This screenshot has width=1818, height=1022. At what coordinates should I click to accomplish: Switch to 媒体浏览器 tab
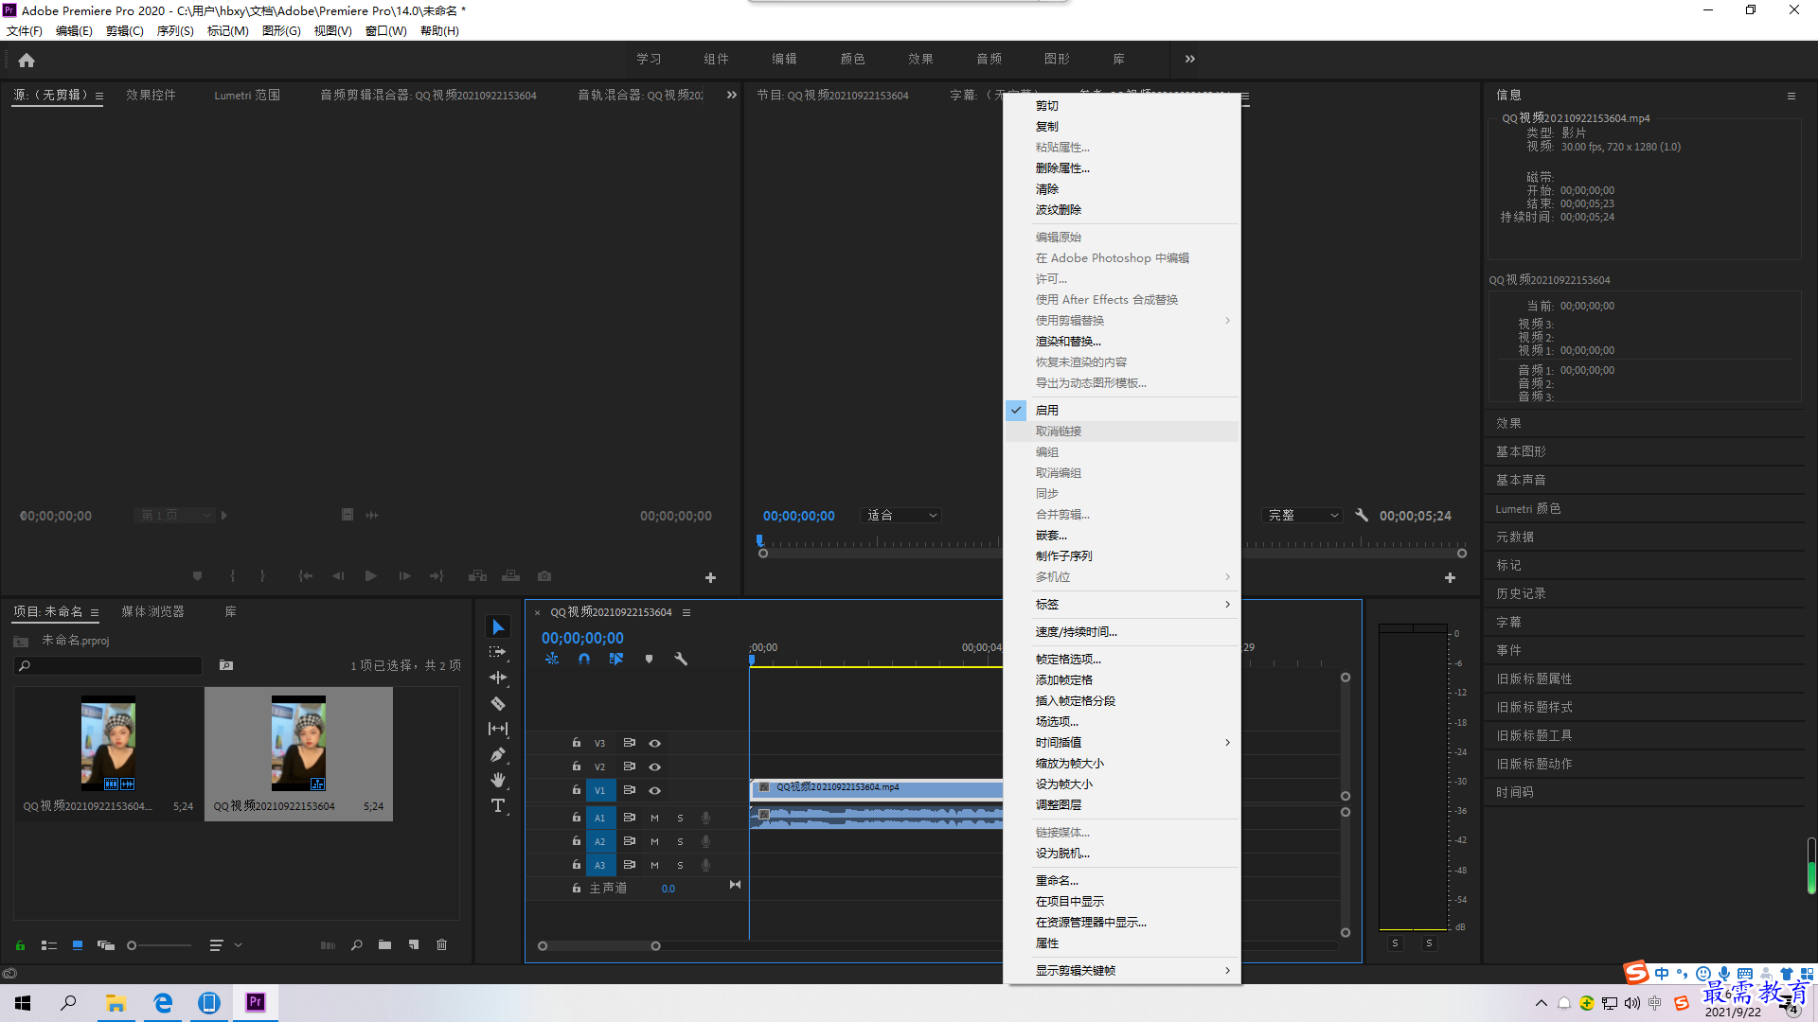click(152, 611)
